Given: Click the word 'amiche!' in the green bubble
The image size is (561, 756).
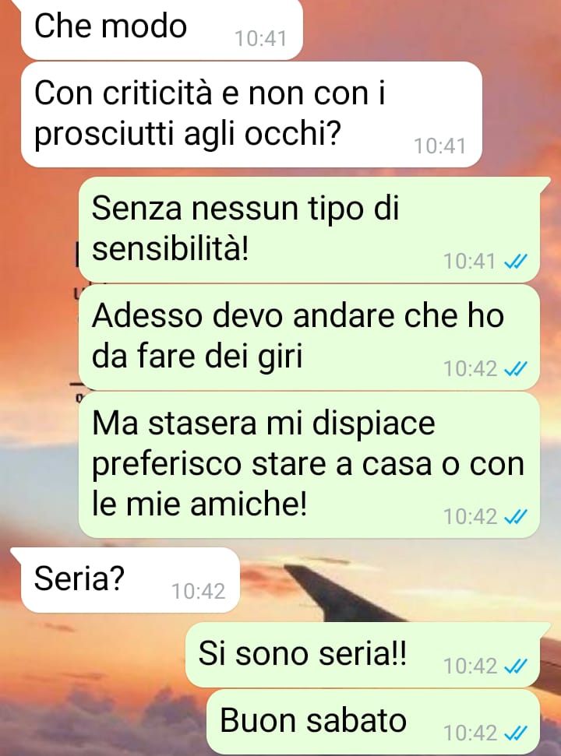Looking at the screenshot, I should point(248,505).
